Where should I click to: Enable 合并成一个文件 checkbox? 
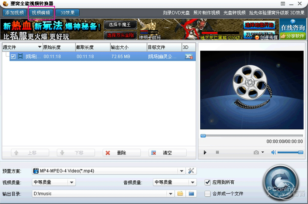click(x=207, y=194)
